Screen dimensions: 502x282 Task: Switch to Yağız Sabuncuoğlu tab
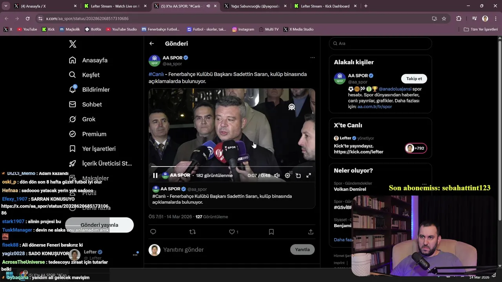[255, 6]
